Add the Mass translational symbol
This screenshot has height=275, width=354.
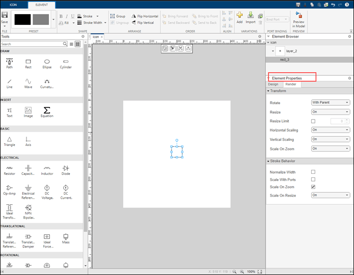[x=66, y=239]
